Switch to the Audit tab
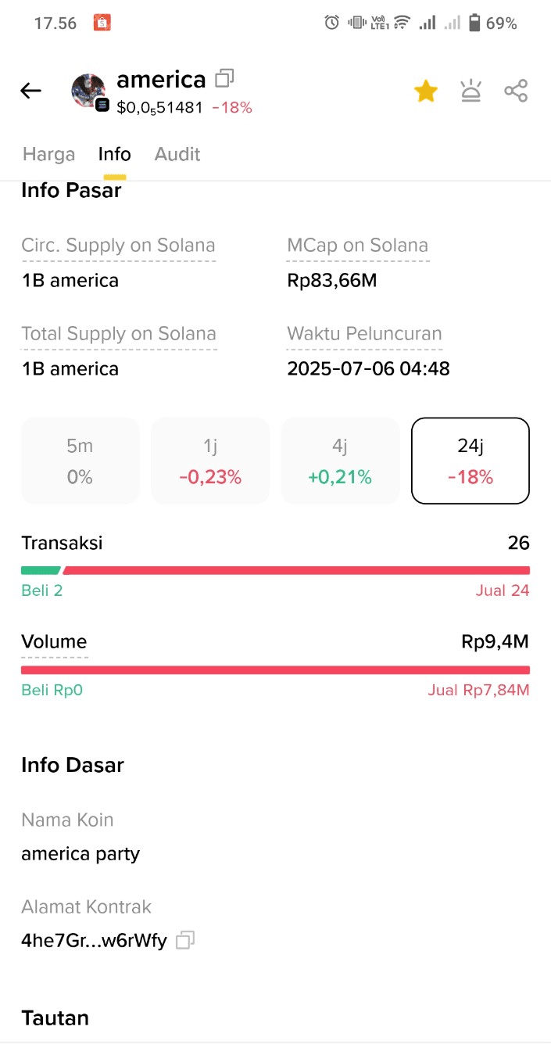Viewport: 551px width, 1055px height. (x=177, y=154)
